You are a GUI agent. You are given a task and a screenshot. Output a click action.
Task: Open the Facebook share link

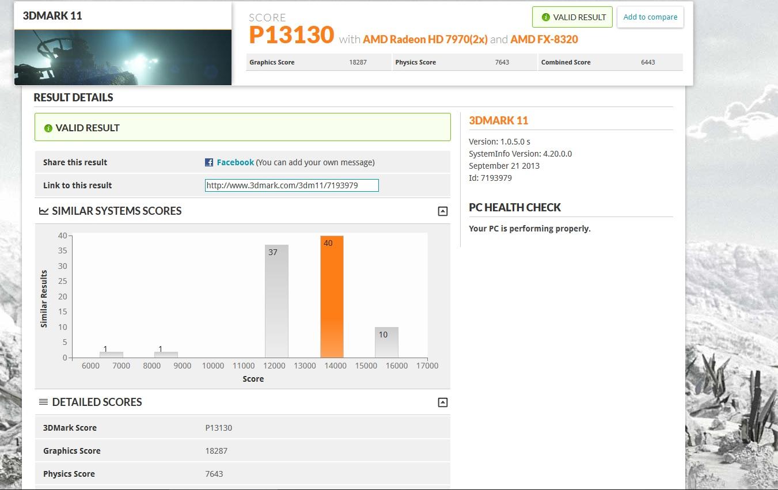(235, 162)
